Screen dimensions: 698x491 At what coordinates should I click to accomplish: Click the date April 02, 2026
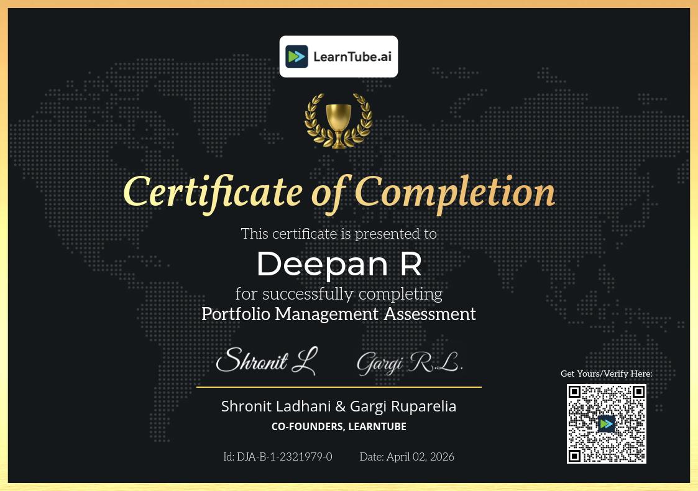pyautogui.click(x=406, y=457)
